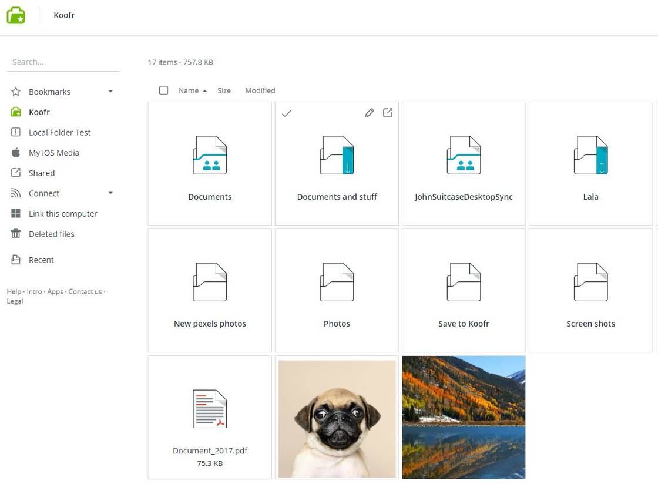Expand the Bookmarks dropdown arrow

click(110, 92)
